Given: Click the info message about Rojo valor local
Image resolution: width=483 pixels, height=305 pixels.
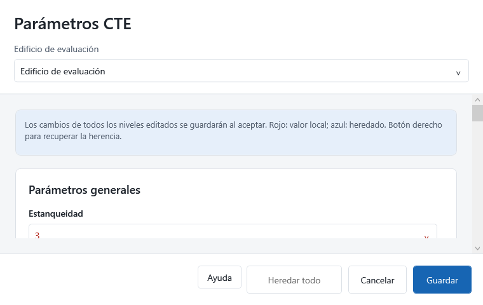Looking at the screenshot, I should (x=236, y=132).
